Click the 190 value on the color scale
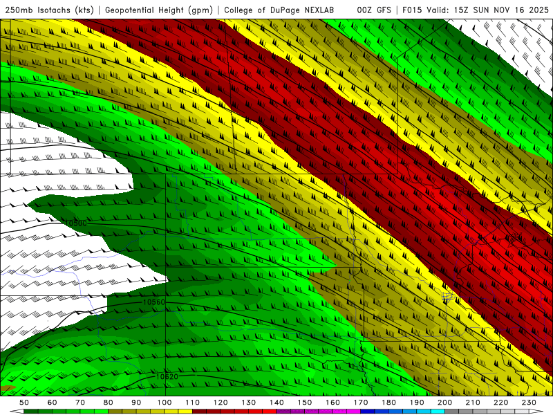553x415 pixels. click(x=417, y=403)
